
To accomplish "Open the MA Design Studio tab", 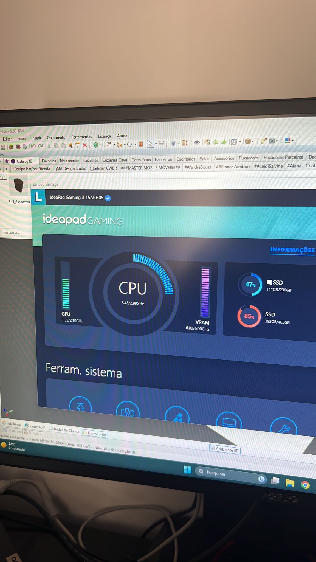I will tap(70, 168).
